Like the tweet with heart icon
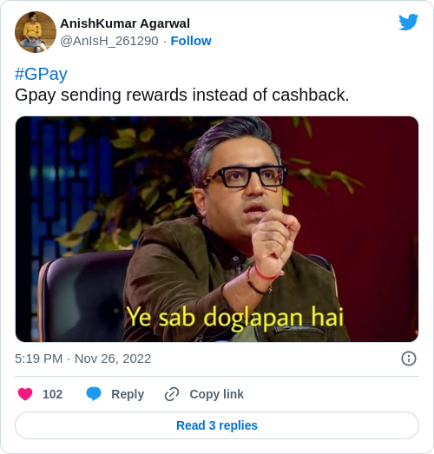The height and width of the screenshot is (454, 434). click(x=25, y=394)
